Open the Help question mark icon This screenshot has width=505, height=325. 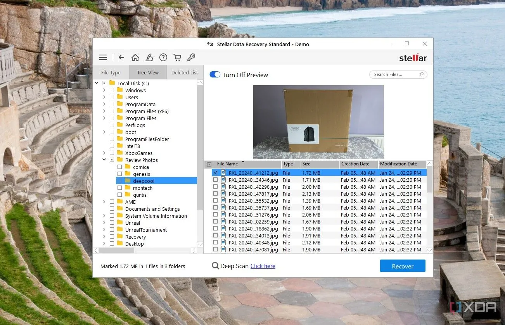tap(163, 57)
